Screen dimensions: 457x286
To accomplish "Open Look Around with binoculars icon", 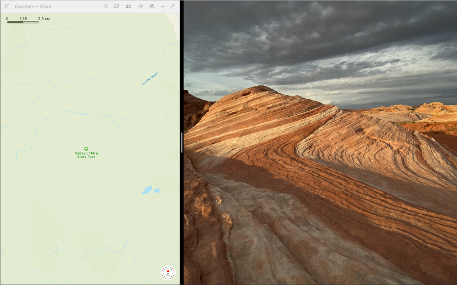I will pos(140,6).
